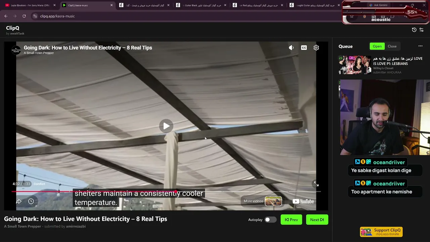430x242 pixels.
Task: Click the 4:32 / 8:33 time display
Action: 21,184
